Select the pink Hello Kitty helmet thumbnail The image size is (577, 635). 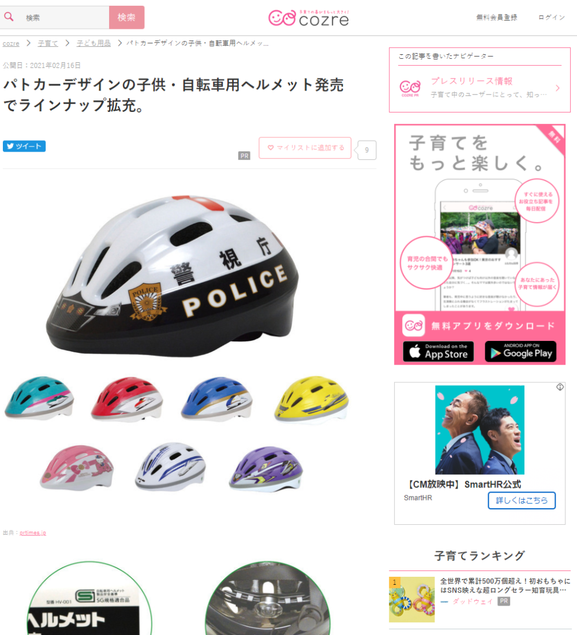click(x=77, y=468)
